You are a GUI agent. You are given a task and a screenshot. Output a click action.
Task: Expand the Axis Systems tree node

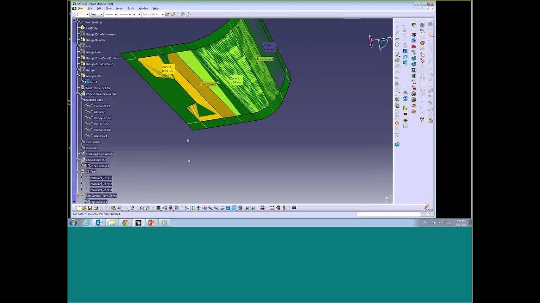click(x=77, y=22)
